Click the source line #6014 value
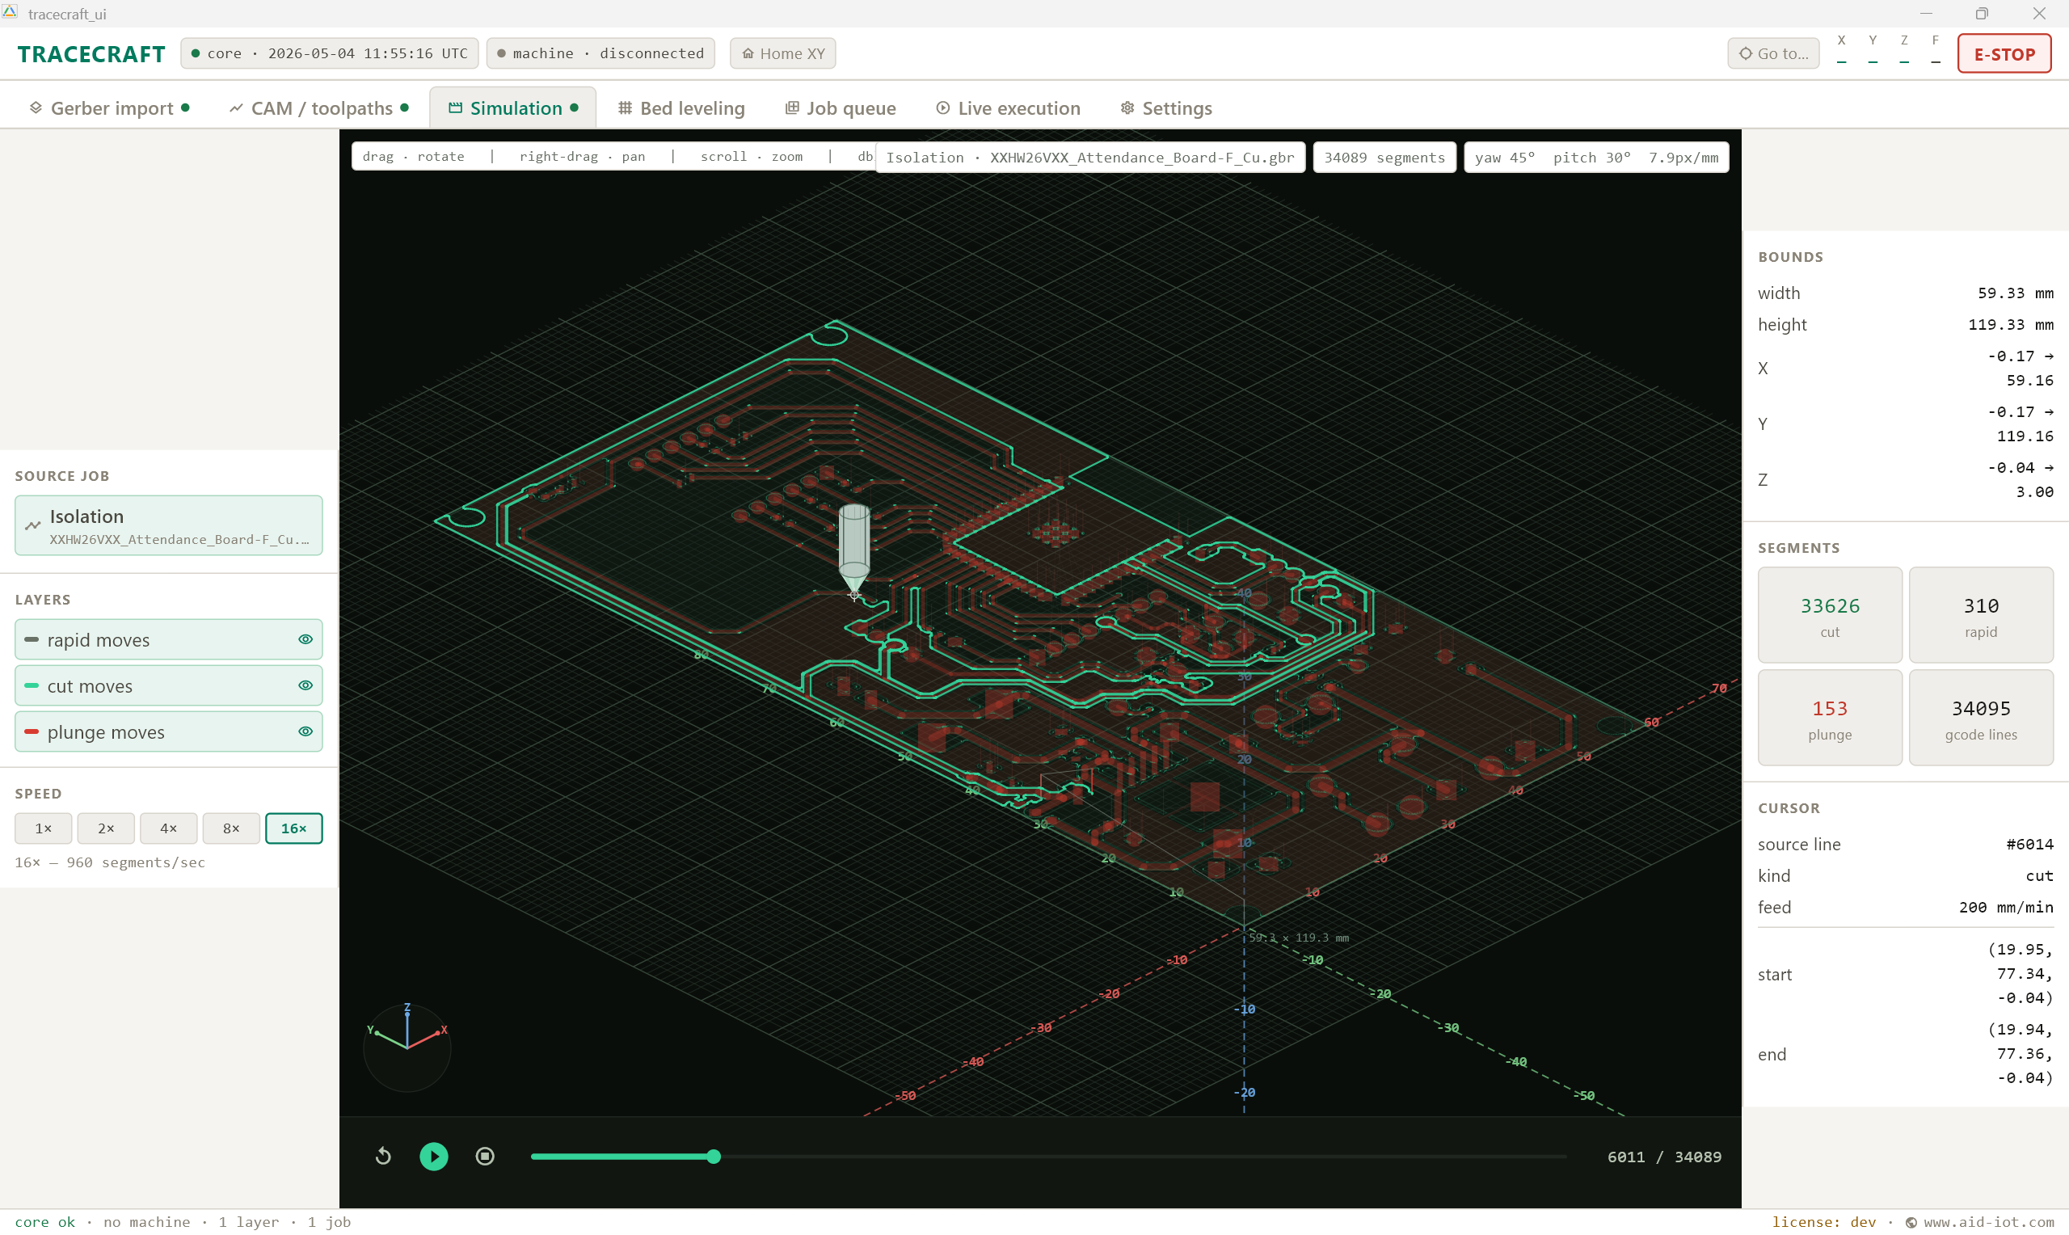 (2029, 844)
